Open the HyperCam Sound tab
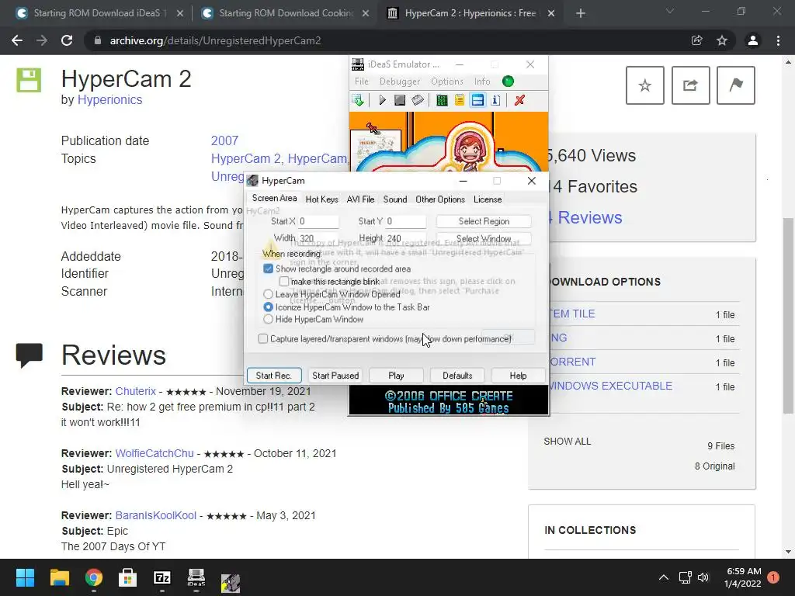This screenshot has width=795, height=596. [x=395, y=199]
